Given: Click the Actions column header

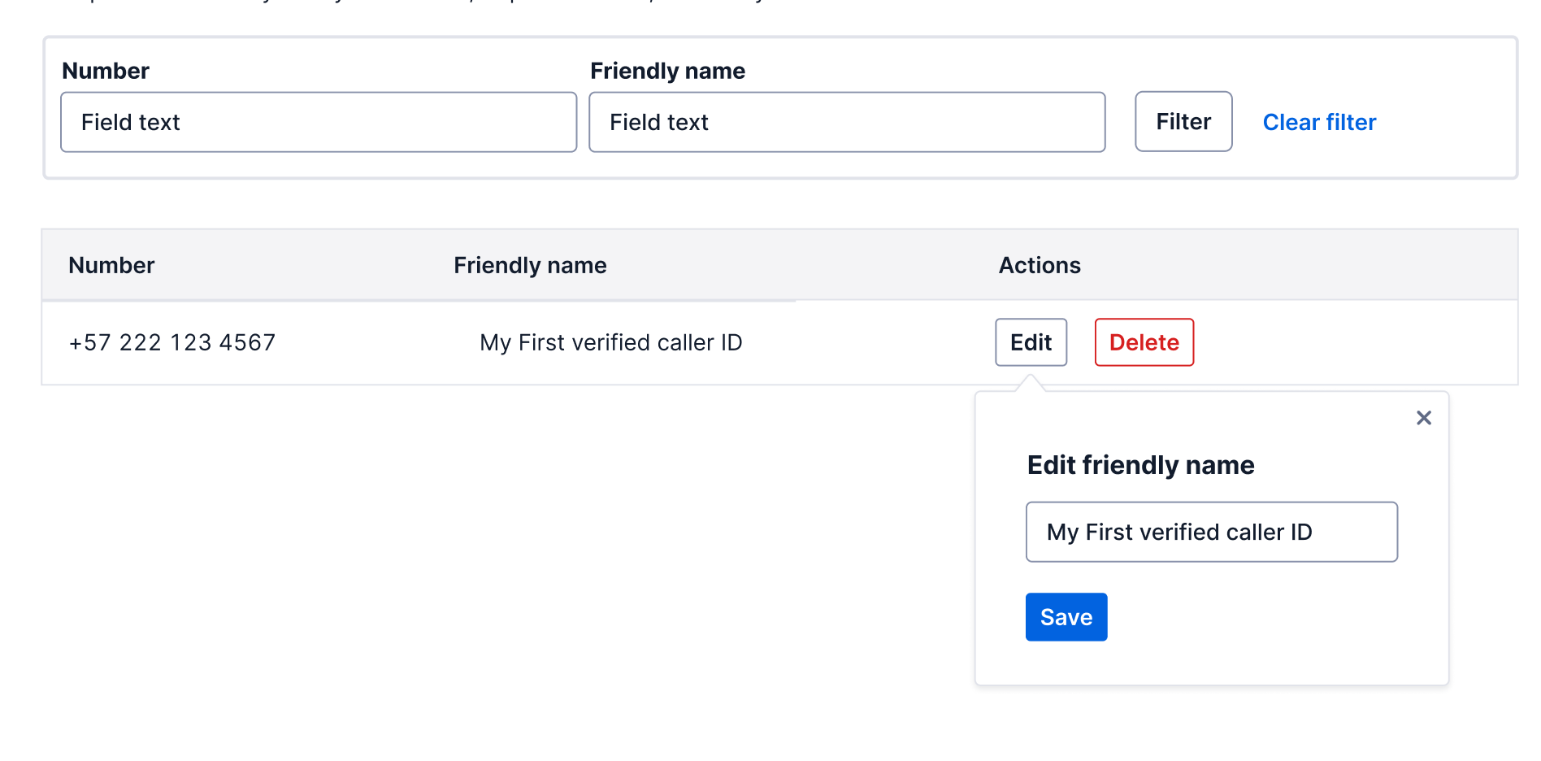Looking at the screenshot, I should (1040, 265).
